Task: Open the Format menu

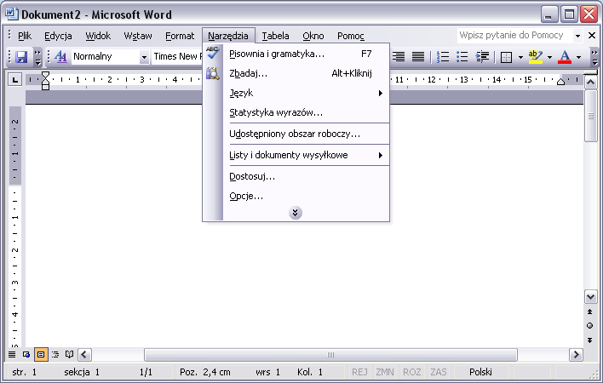Action: point(180,36)
